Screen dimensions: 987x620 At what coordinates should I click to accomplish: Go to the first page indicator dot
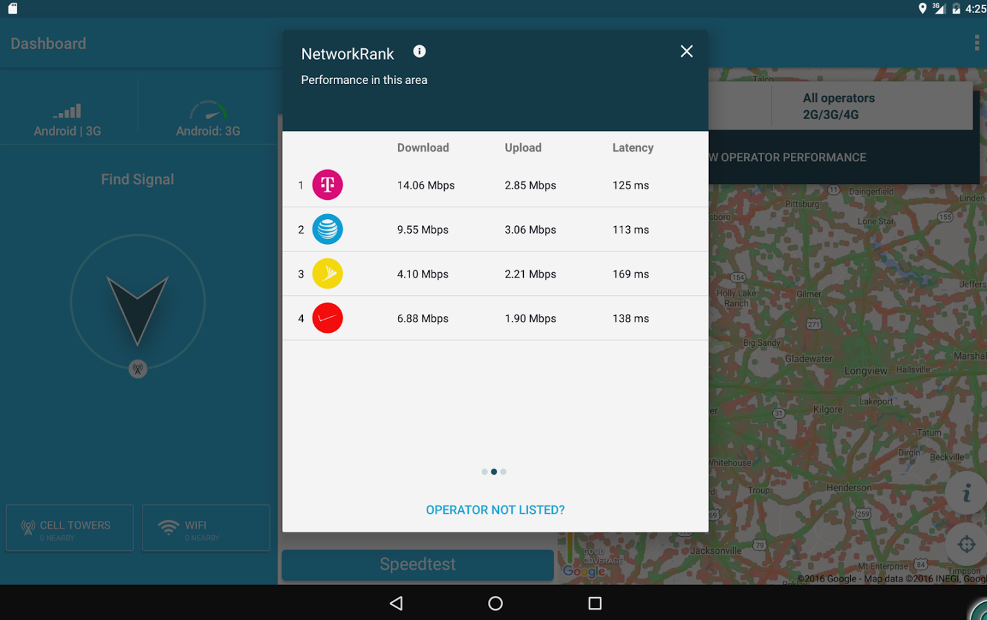[485, 472]
